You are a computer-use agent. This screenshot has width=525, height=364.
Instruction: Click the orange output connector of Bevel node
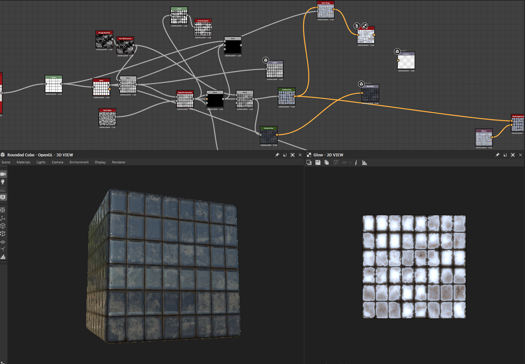[110, 89]
